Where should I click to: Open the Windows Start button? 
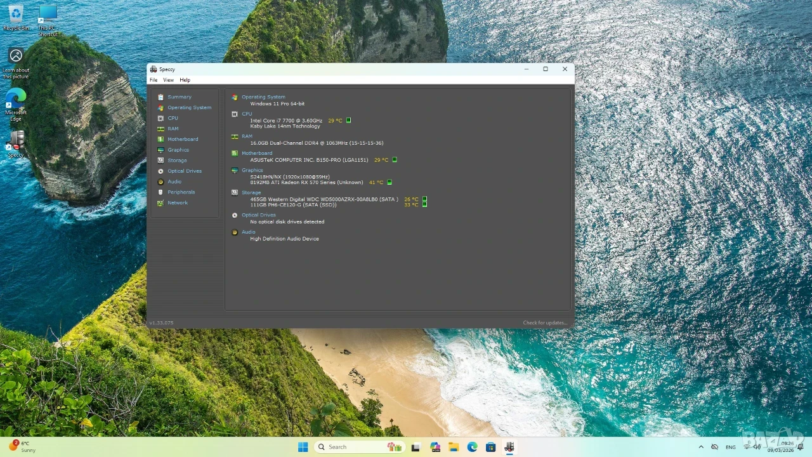click(303, 447)
